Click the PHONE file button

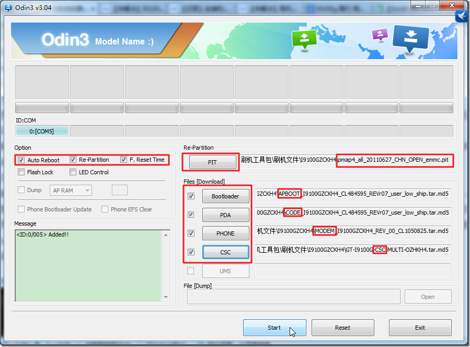pyautogui.click(x=225, y=233)
